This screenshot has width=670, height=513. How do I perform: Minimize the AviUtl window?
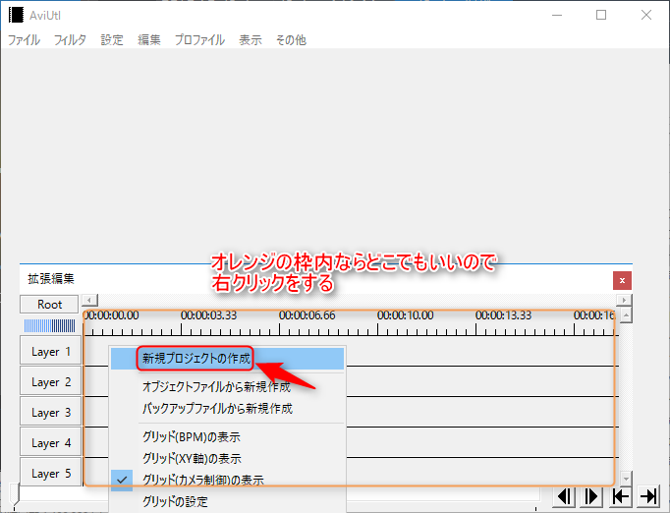coord(557,15)
